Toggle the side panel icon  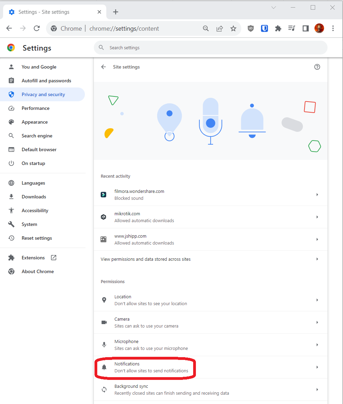(306, 28)
